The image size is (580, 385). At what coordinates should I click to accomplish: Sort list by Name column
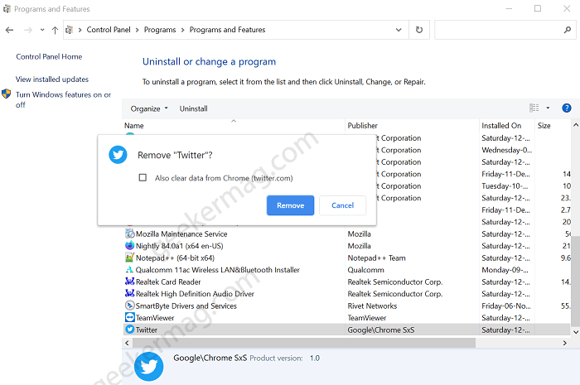(234, 126)
